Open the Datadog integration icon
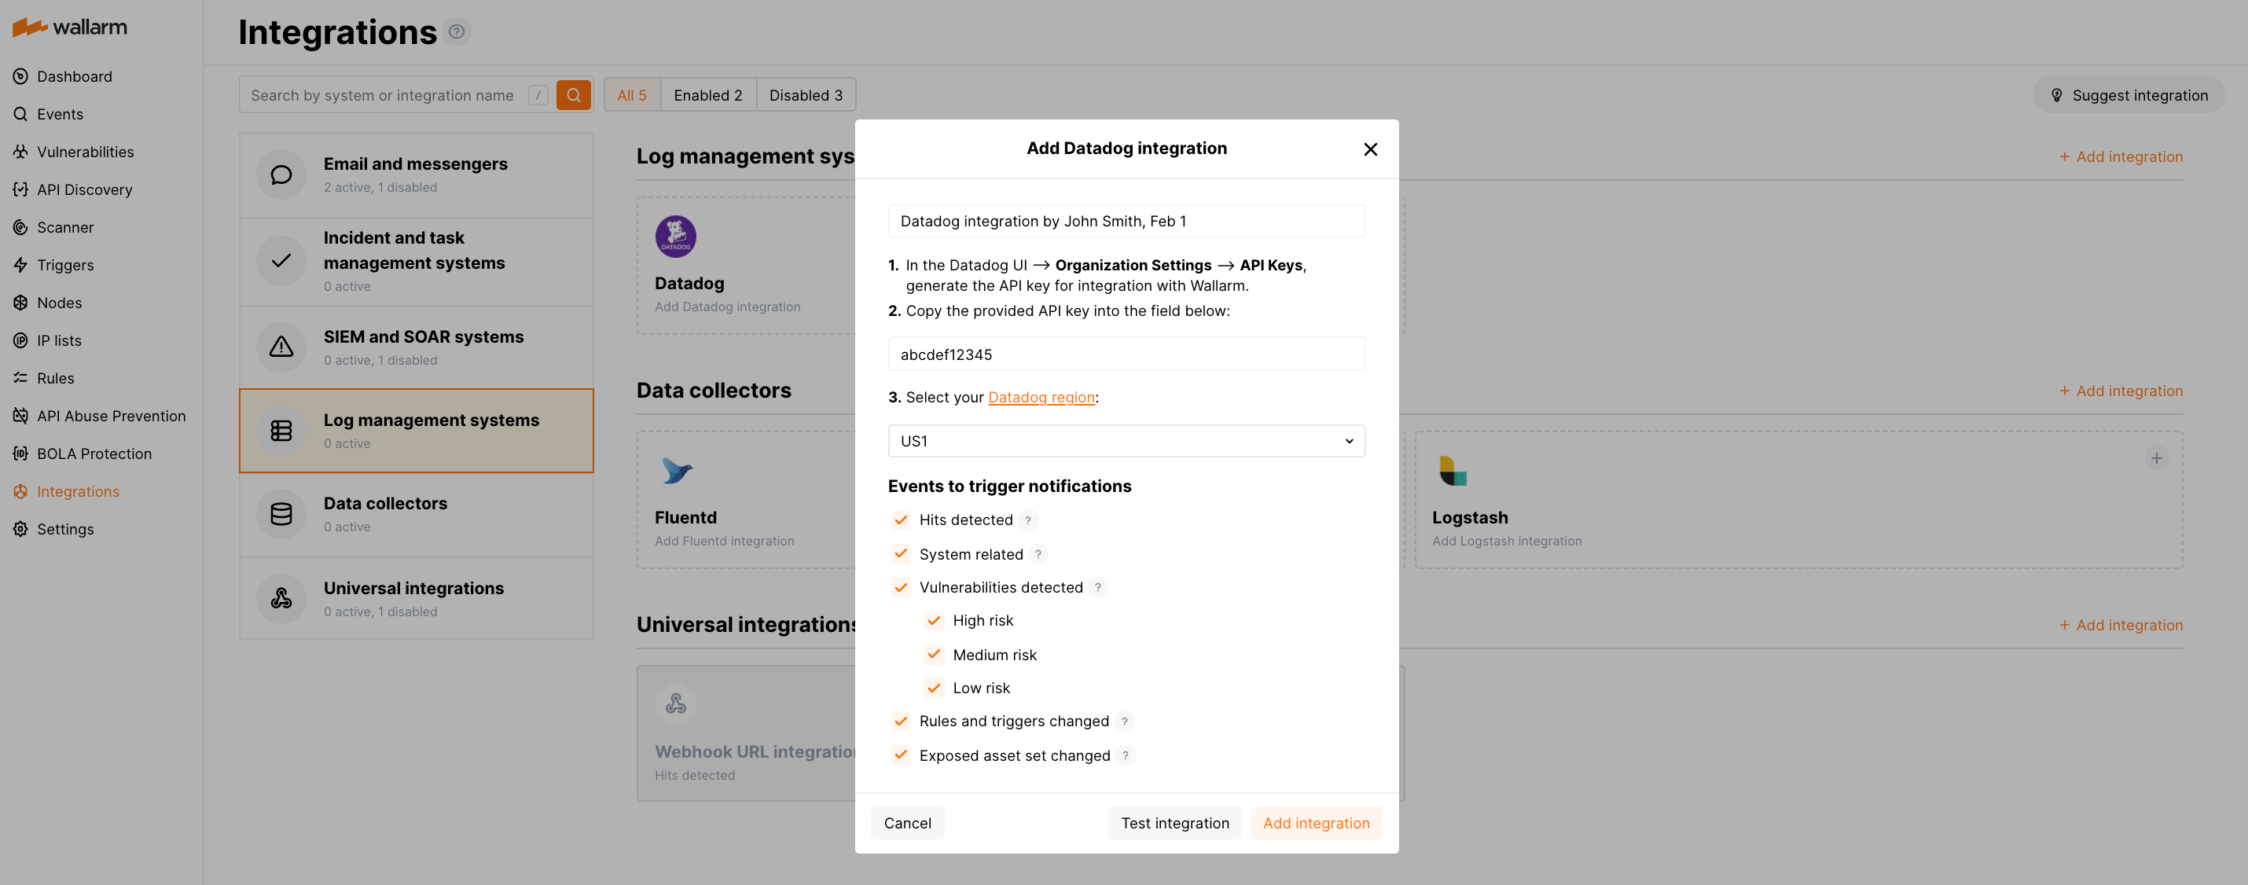 (674, 236)
